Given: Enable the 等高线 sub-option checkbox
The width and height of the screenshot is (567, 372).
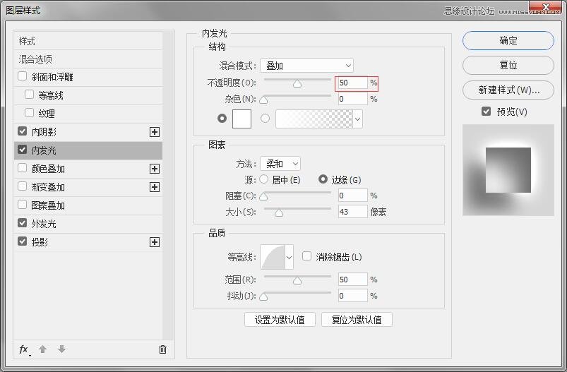Looking at the screenshot, I should tap(29, 95).
